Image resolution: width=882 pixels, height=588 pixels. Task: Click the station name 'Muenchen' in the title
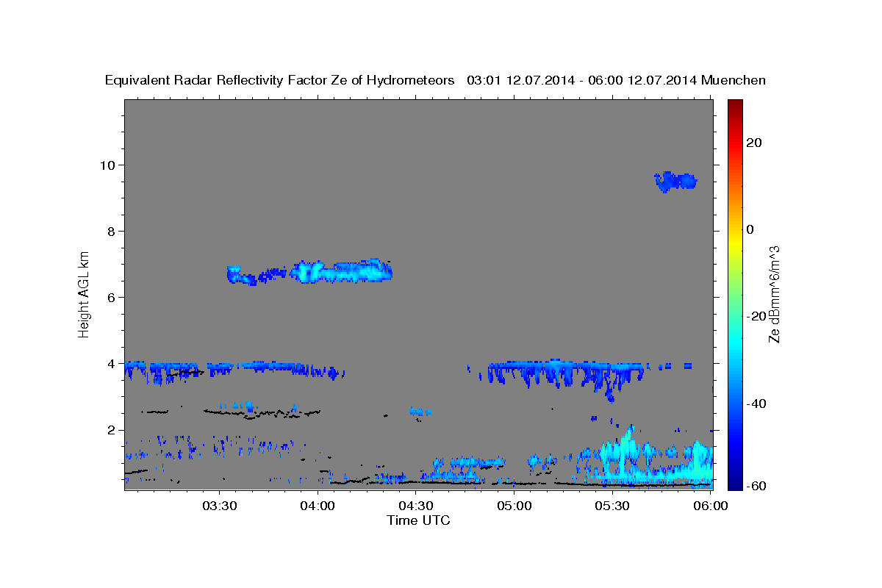coord(734,80)
